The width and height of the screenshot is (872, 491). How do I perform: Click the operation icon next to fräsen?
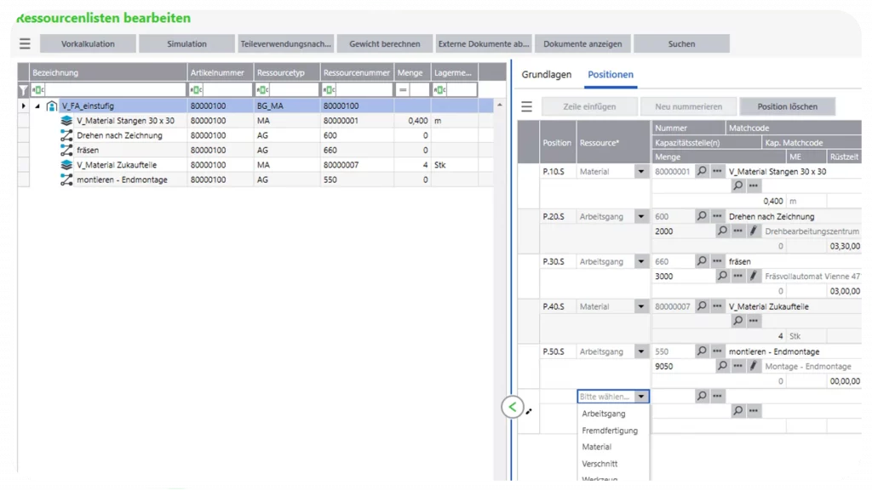(x=67, y=150)
